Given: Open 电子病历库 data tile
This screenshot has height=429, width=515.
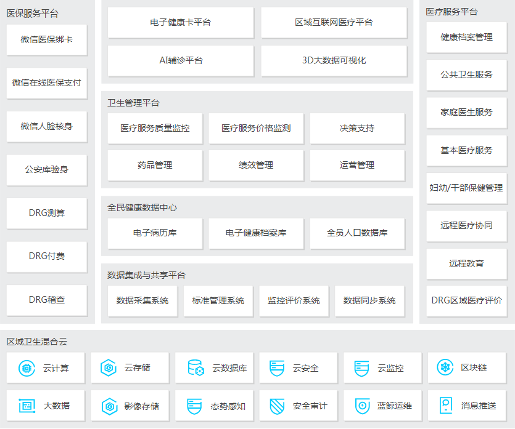Looking at the screenshot, I should (155, 233).
